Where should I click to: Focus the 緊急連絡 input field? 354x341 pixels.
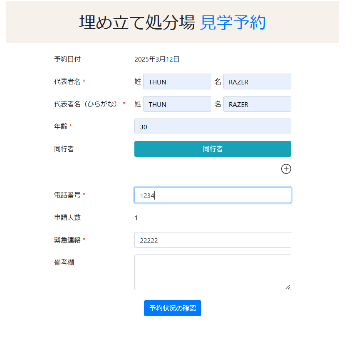(x=213, y=240)
